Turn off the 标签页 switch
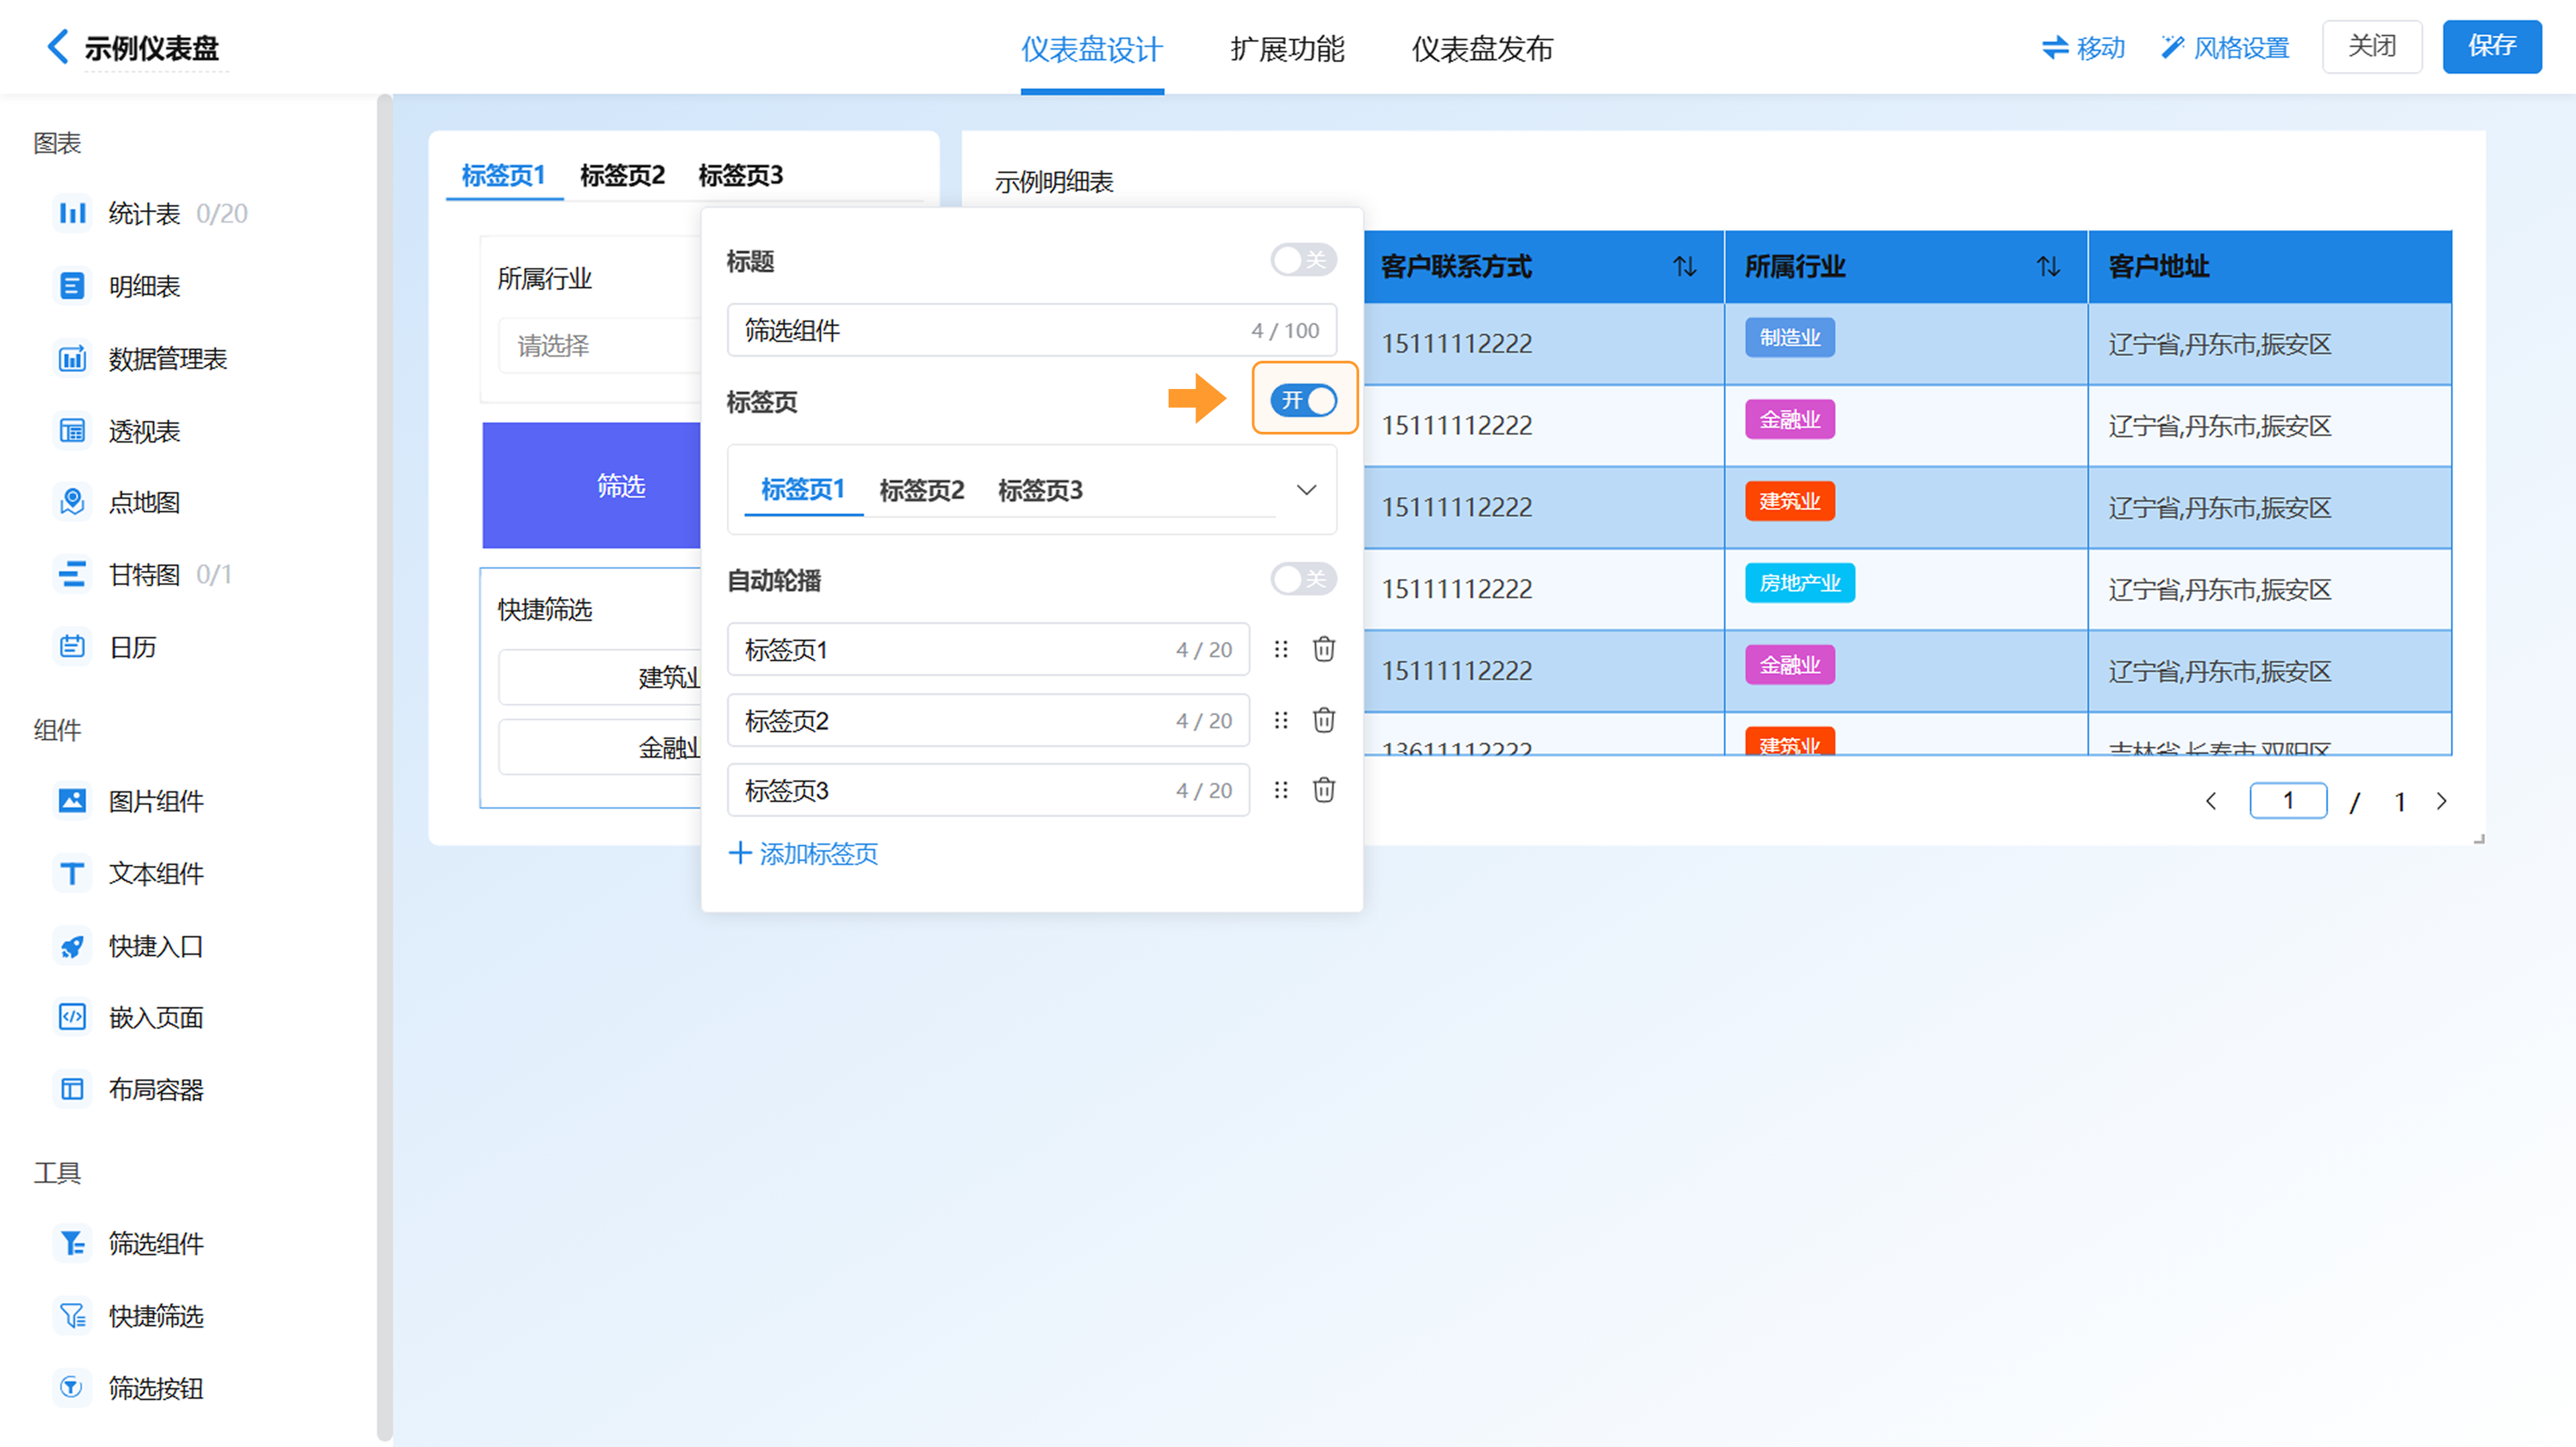 coord(1302,401)
